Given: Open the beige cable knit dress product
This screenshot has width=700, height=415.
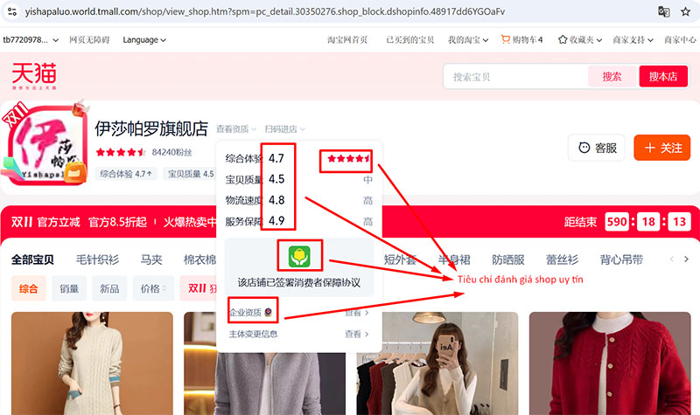Looking at the screenshot, I should click(92, 363).
